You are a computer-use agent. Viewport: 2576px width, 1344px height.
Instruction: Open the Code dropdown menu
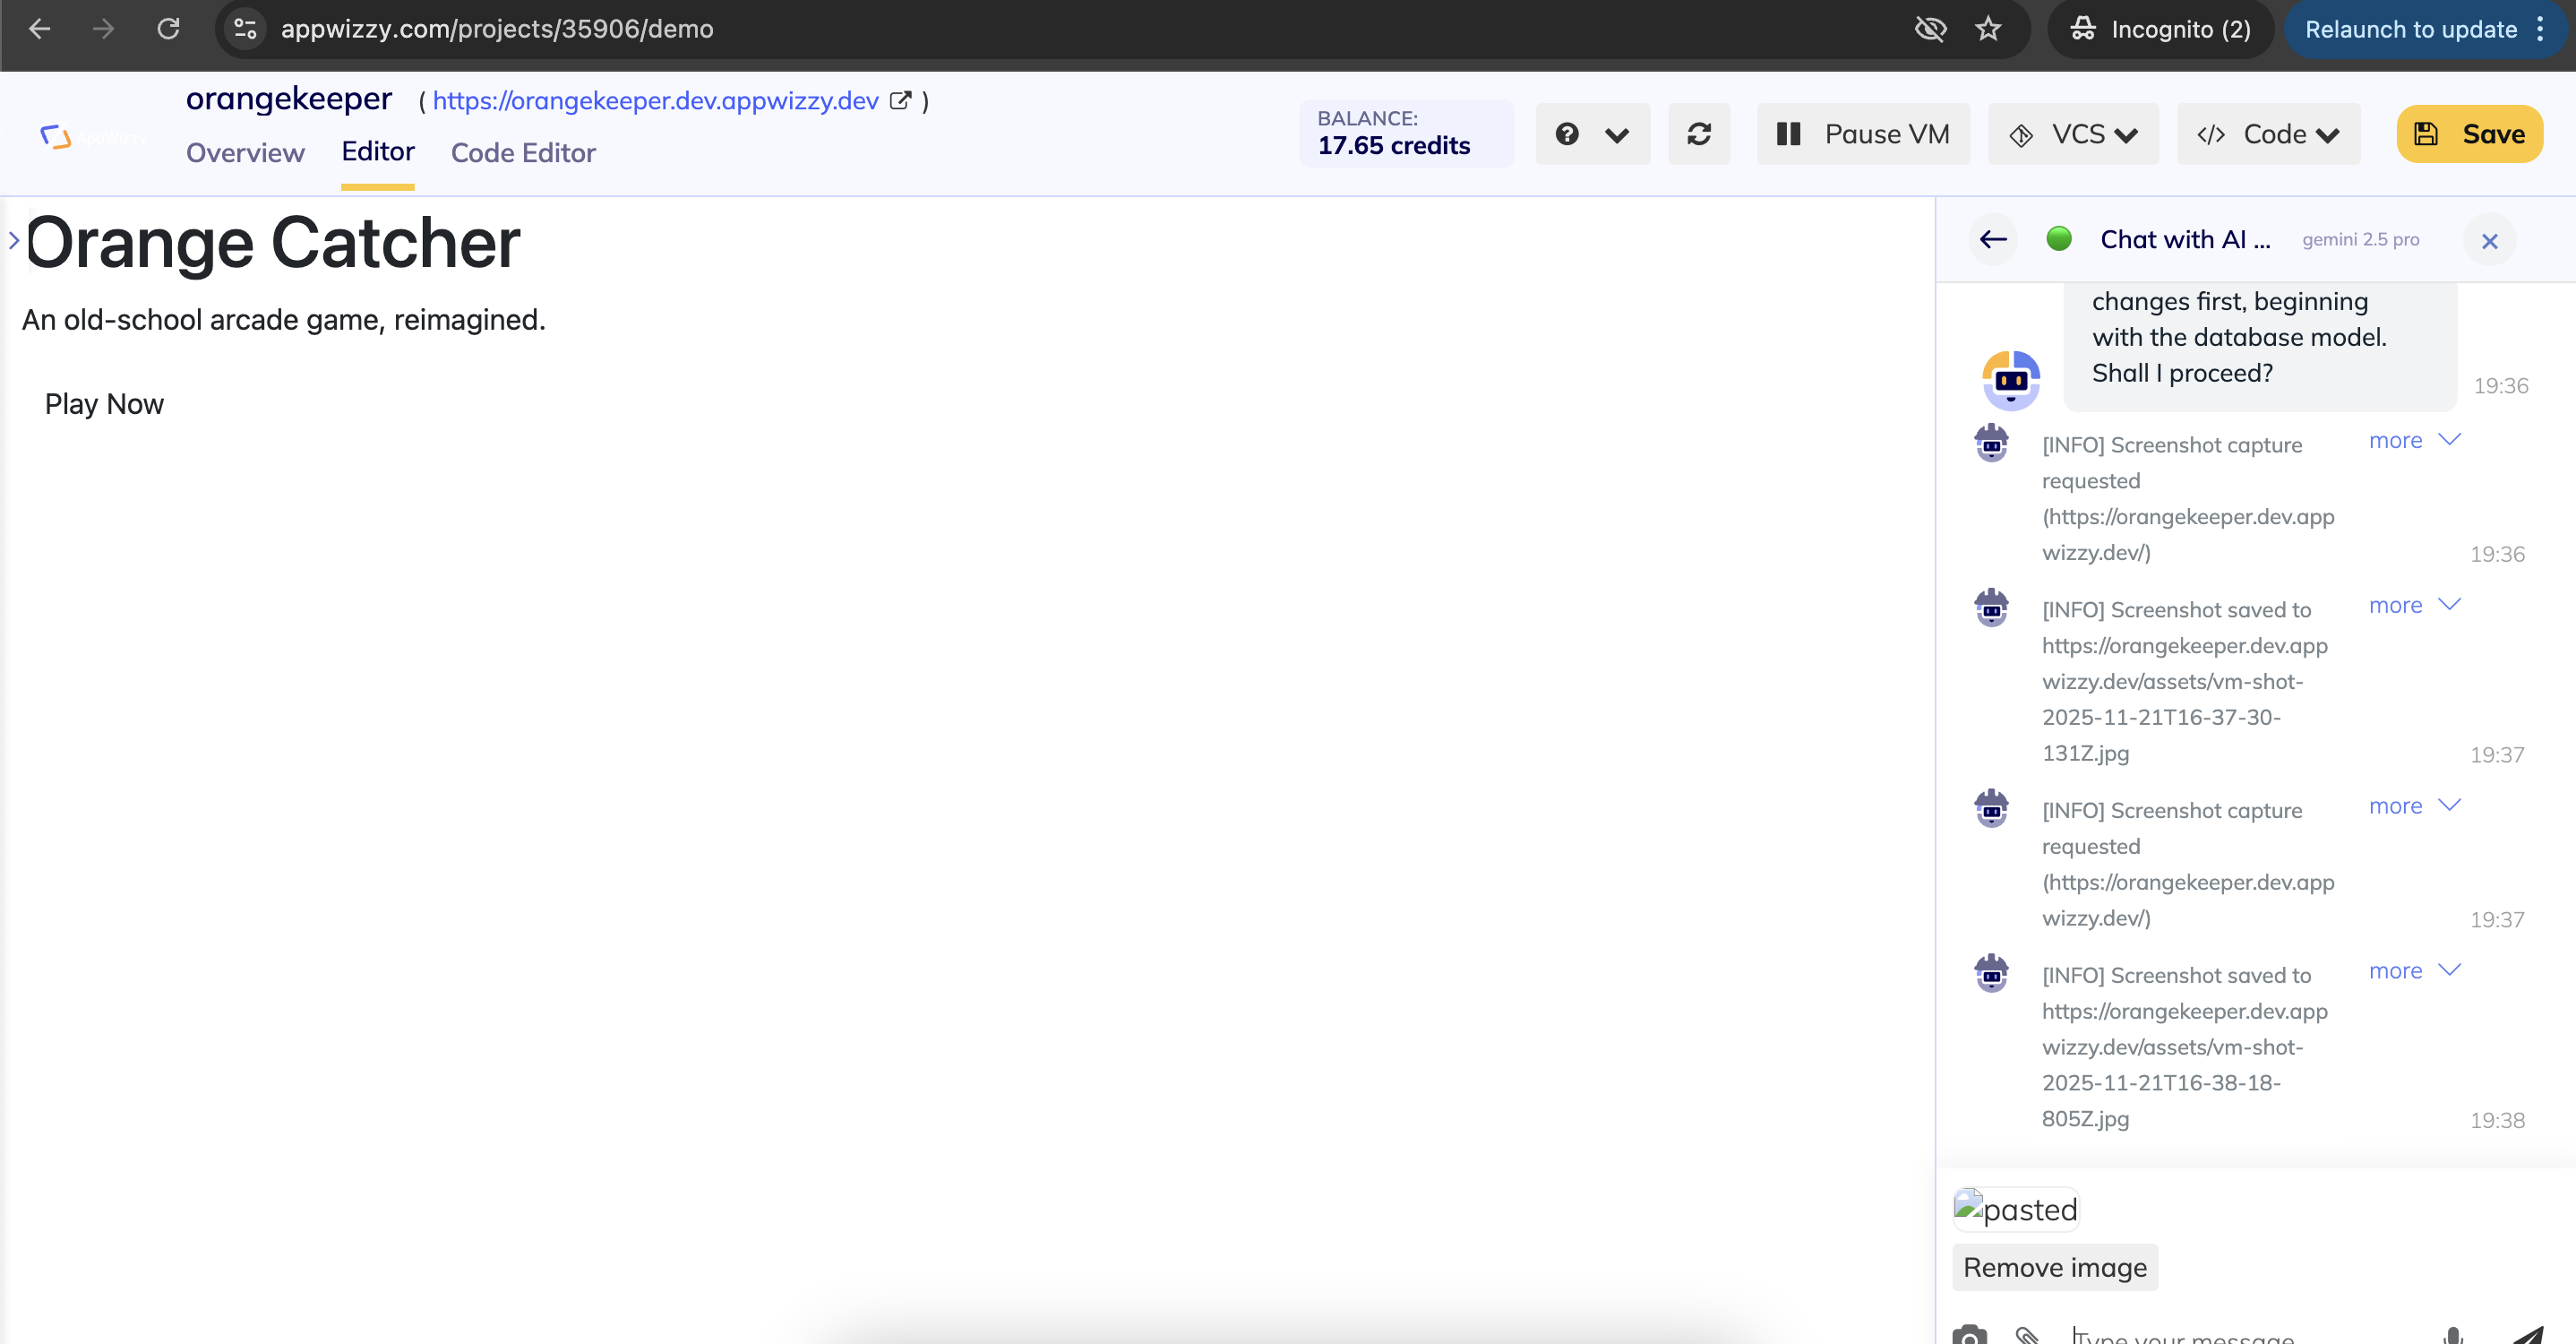point(2267,134)
